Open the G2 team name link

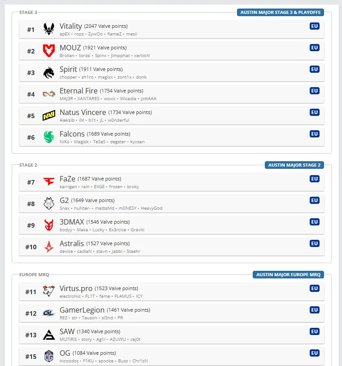tap(64, 200)
